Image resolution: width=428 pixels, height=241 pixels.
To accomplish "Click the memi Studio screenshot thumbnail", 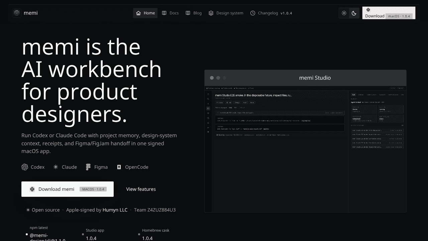I will [305, 149].
